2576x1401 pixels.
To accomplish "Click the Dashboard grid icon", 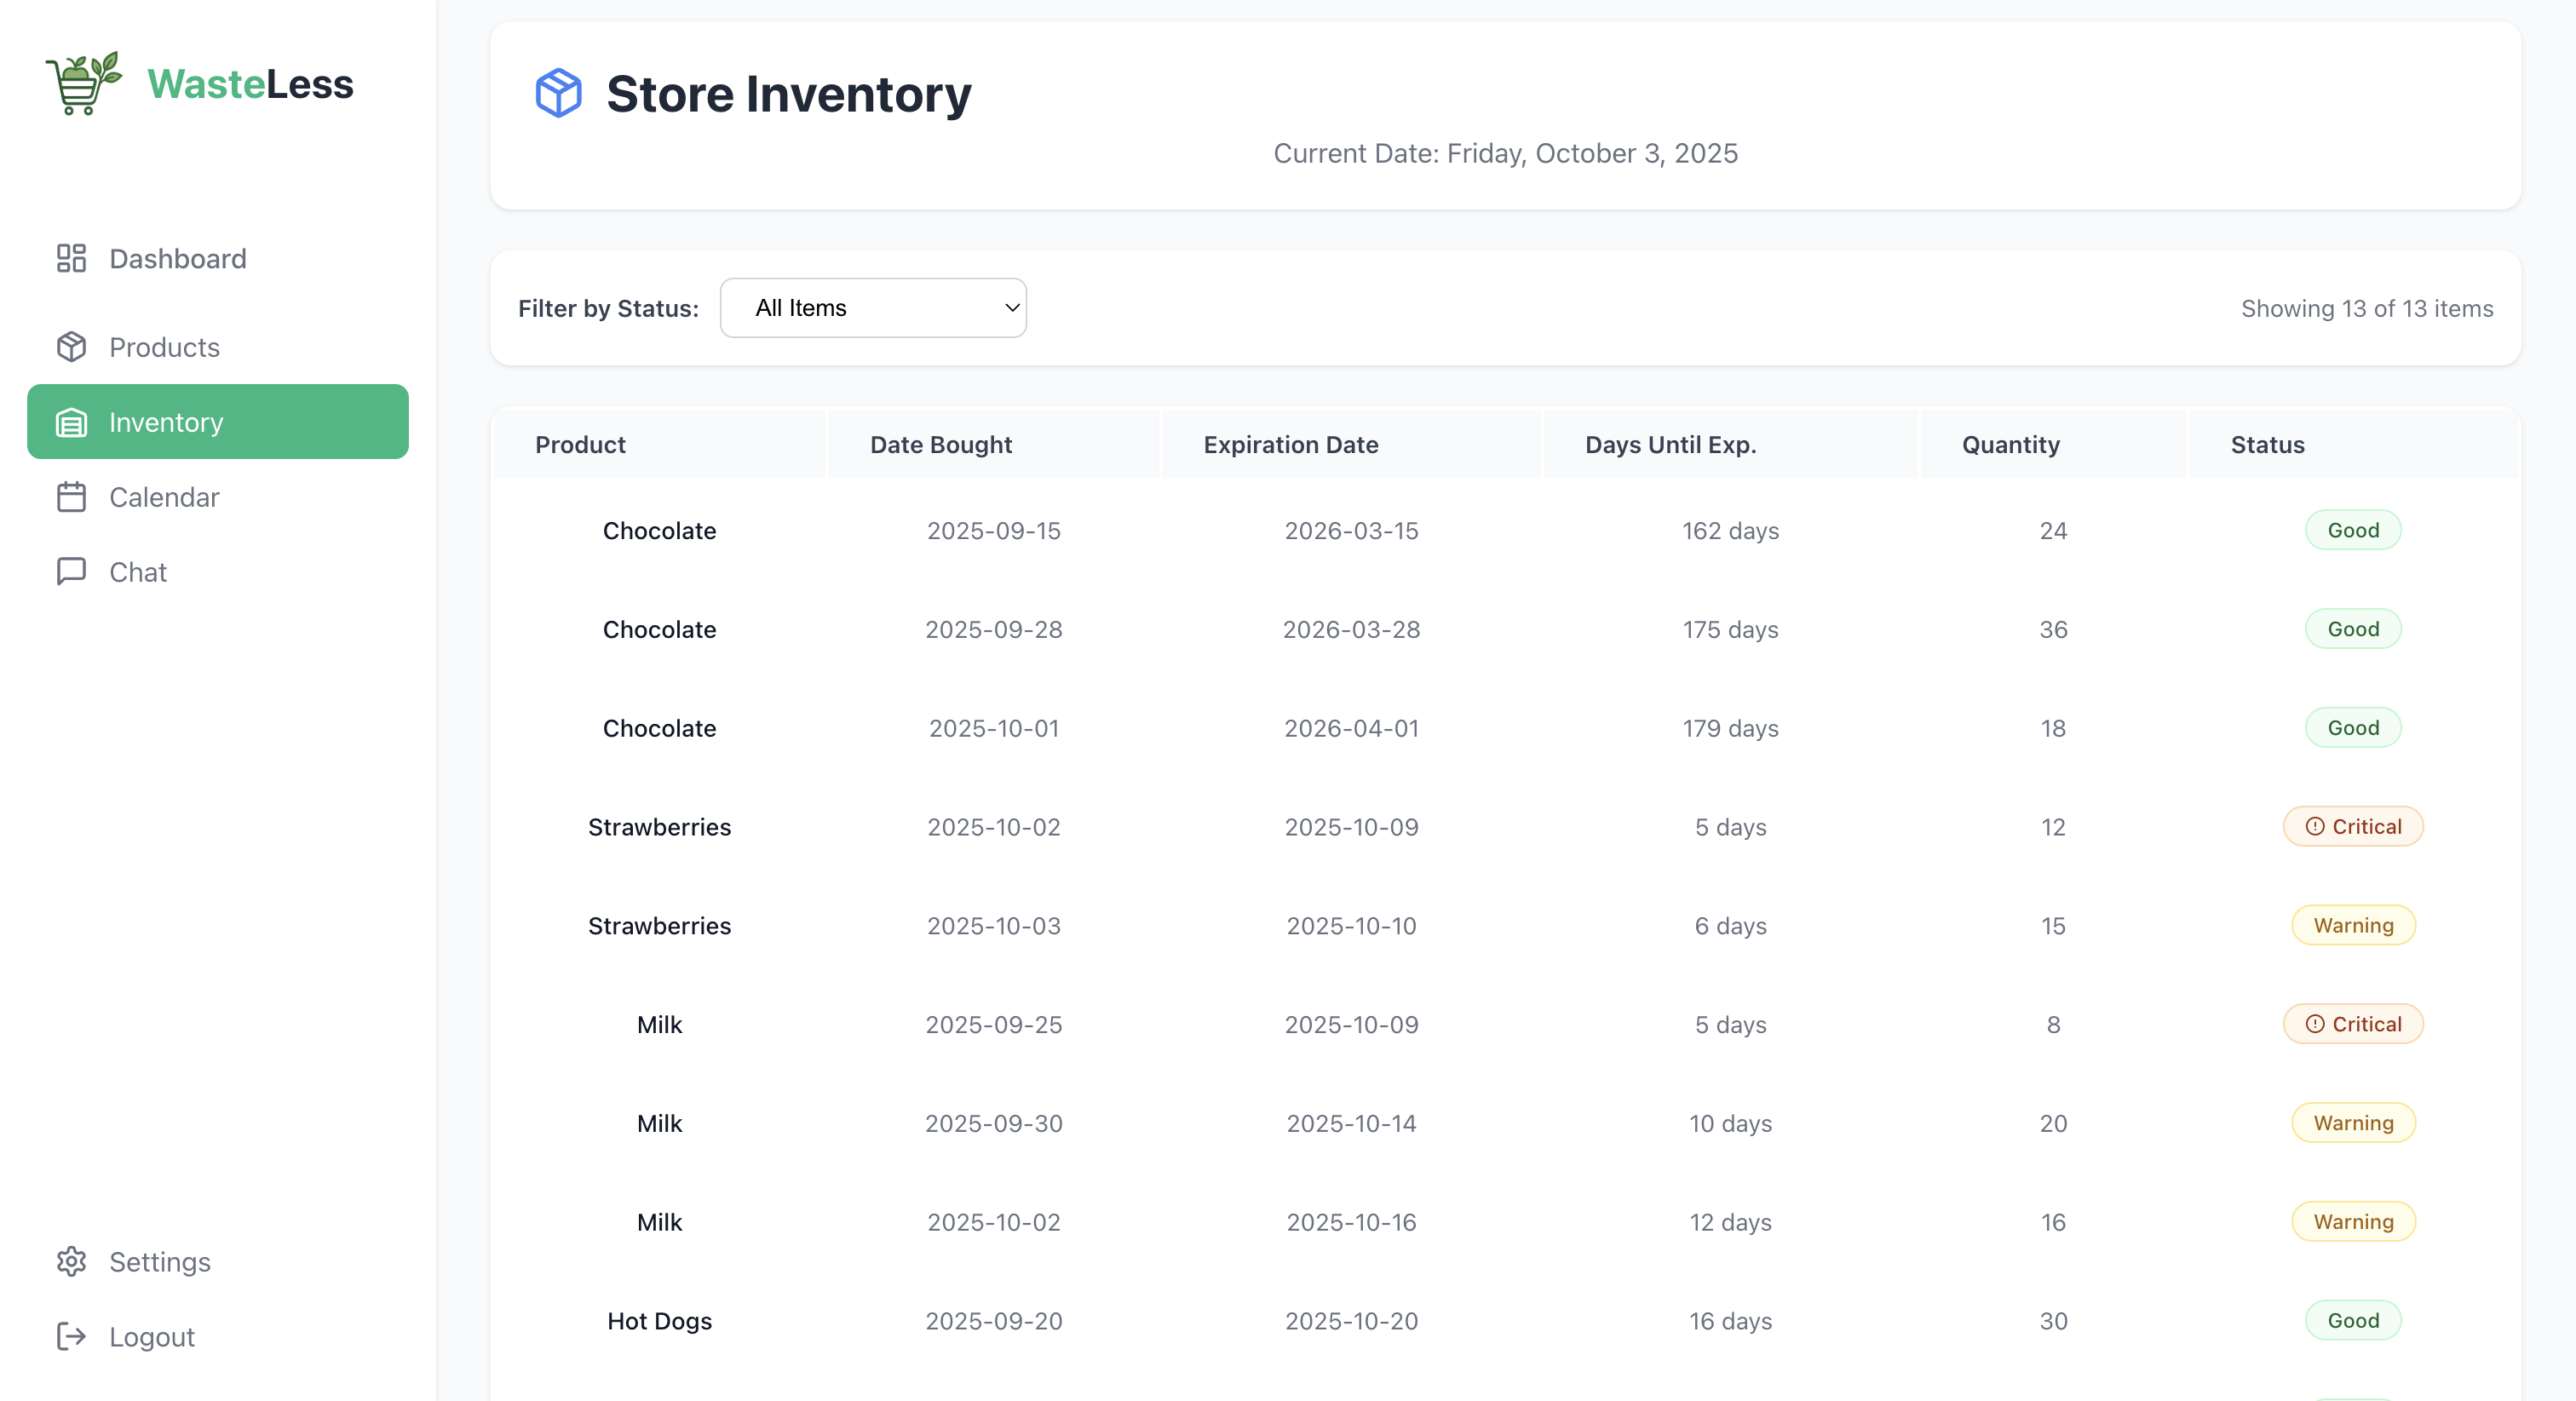I will point(71,258).
